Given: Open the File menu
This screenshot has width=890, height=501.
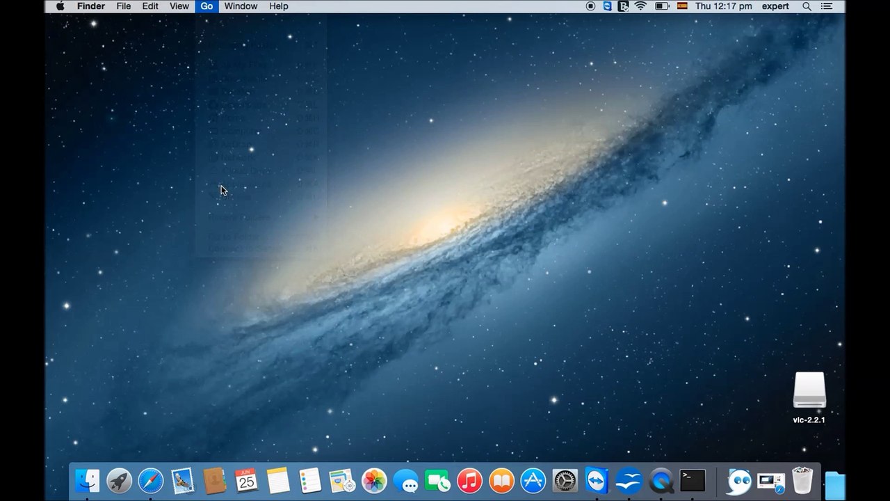Looking at the screenshot, I should coord(124,6).
